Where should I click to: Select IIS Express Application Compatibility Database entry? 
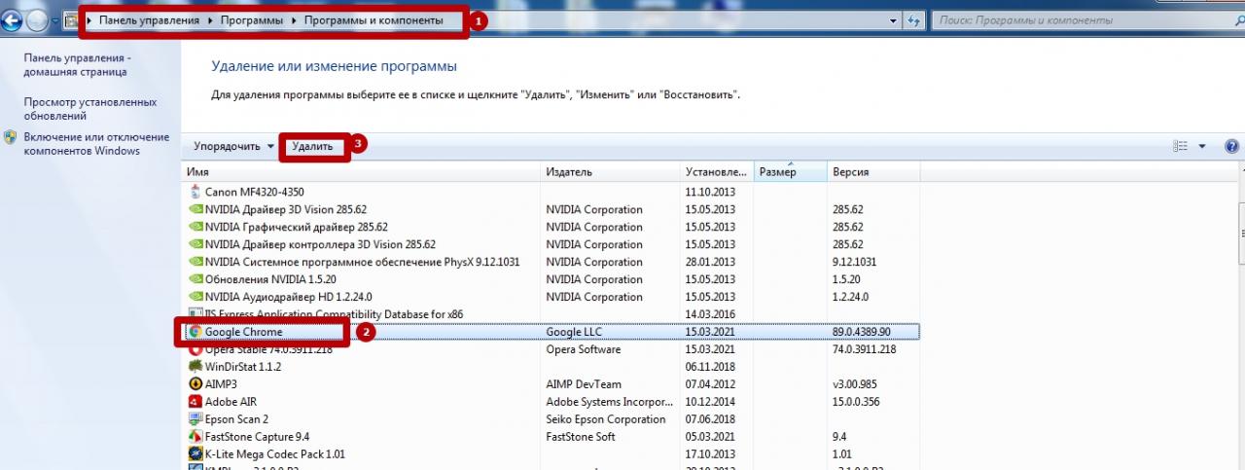[x=334, y=314]
